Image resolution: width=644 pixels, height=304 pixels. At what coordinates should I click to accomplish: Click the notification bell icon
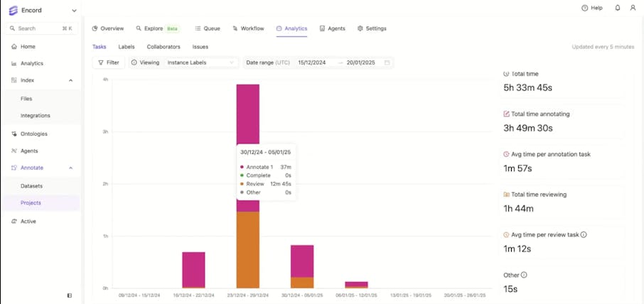click(x=617, y=8)
